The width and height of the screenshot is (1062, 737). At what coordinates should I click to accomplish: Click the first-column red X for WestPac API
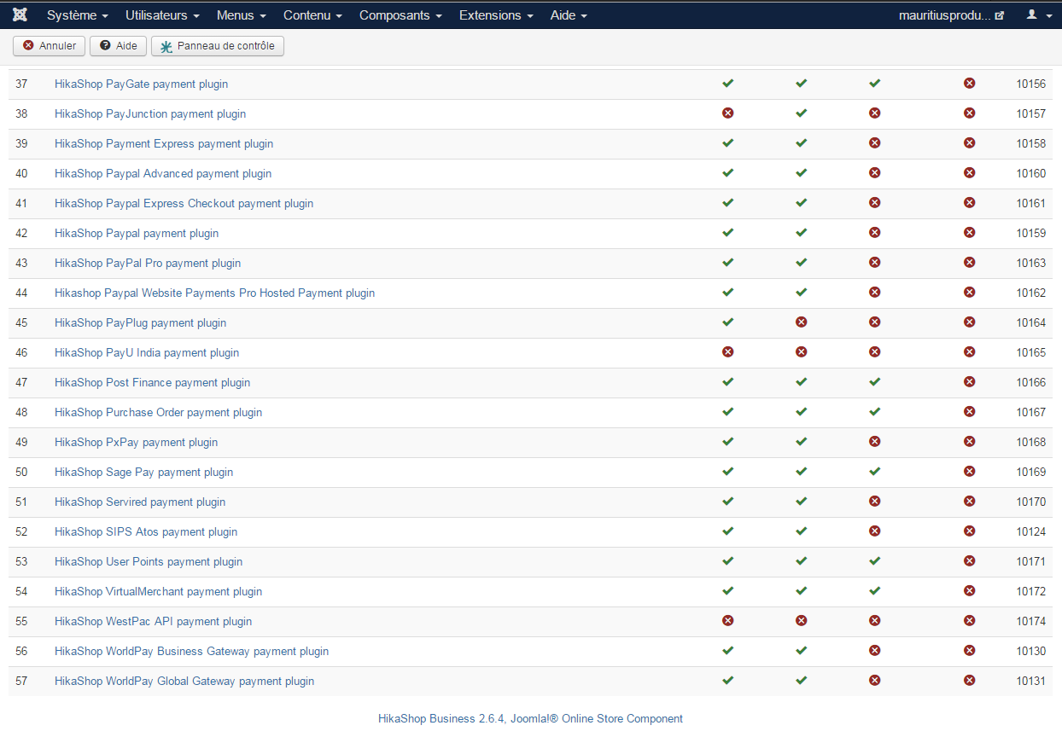click(x=727, y=621)
